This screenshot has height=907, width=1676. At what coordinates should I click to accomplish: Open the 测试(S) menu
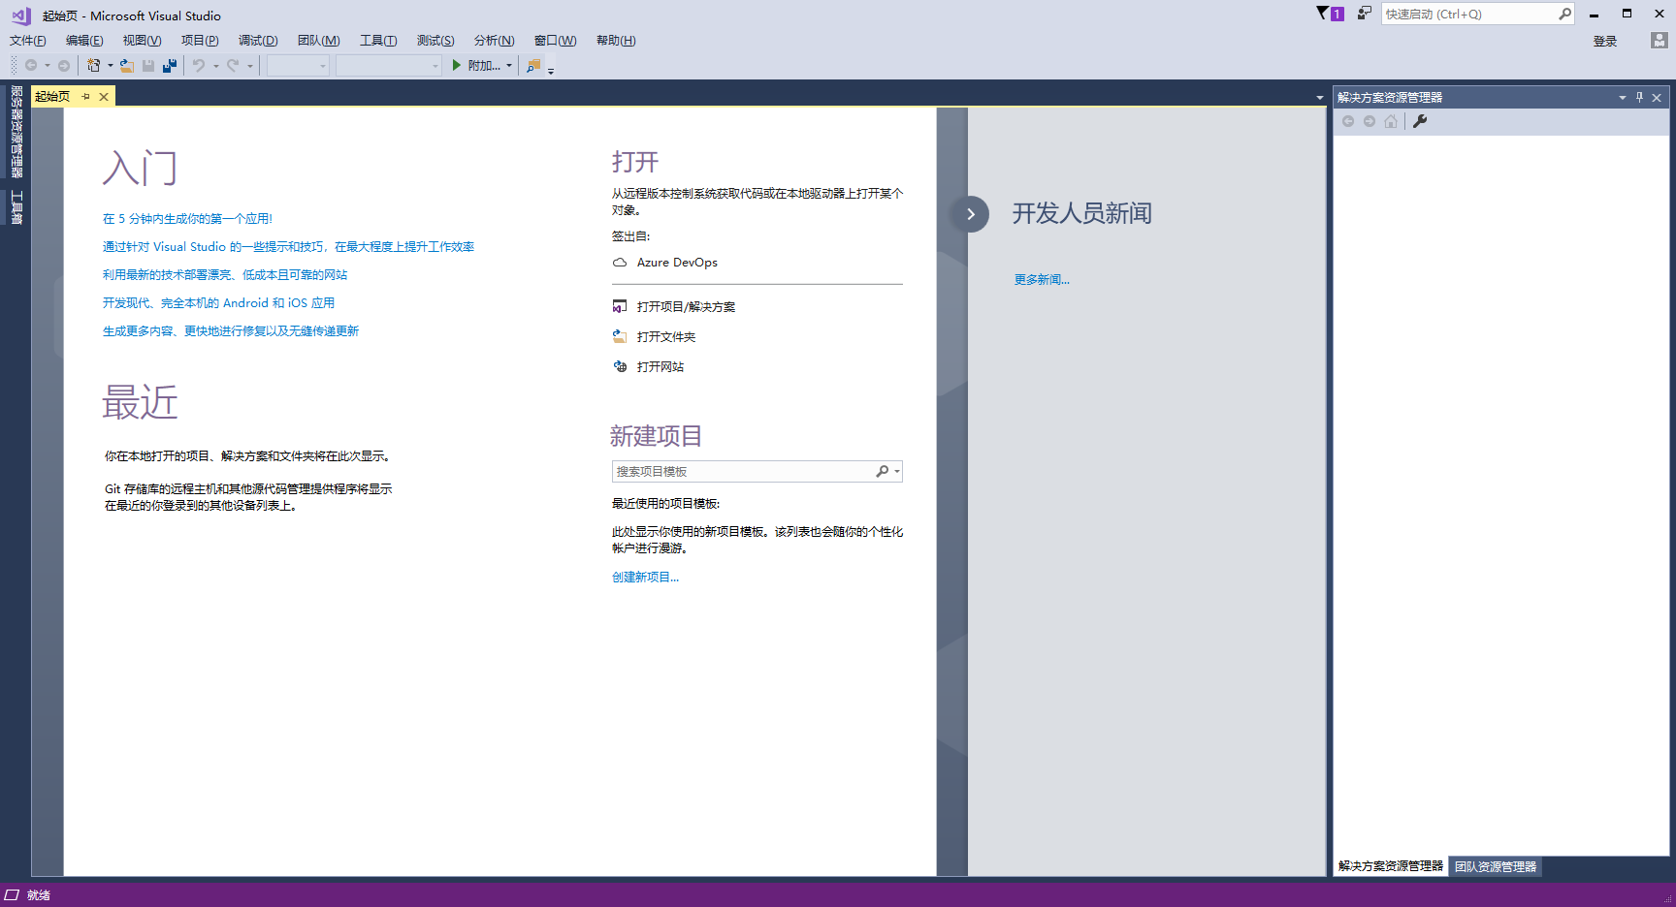(x=435, y=41)
